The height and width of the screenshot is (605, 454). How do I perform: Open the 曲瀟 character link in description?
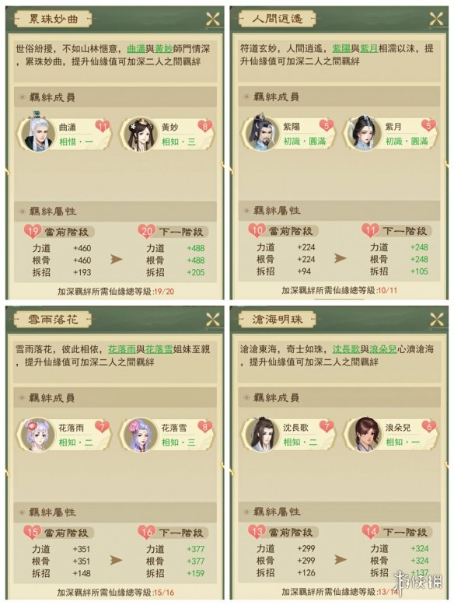[x=136, y=49]
